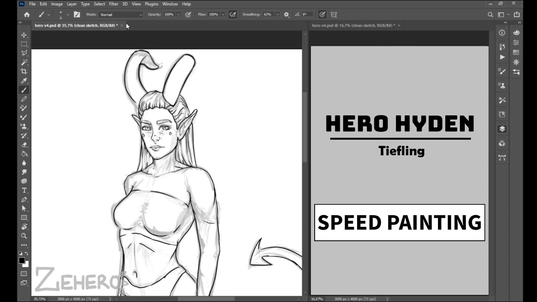Viewport: 537px width, 302px height.
Task: Open the Layer menu
Action: (x=72, y=4)
